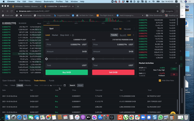Open the tab list dropdown chevron
This screenshot has width=194, height=121.
177,6
